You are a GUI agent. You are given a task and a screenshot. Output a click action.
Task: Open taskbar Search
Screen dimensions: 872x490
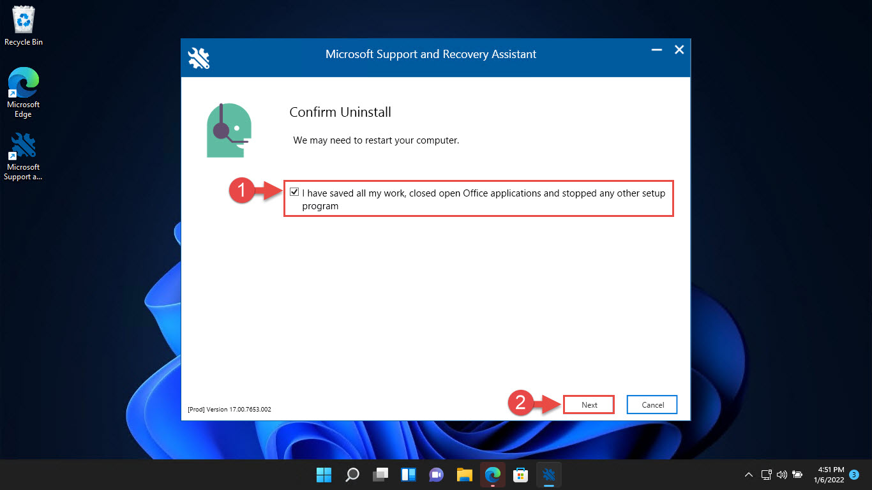[x=352, y=475]
